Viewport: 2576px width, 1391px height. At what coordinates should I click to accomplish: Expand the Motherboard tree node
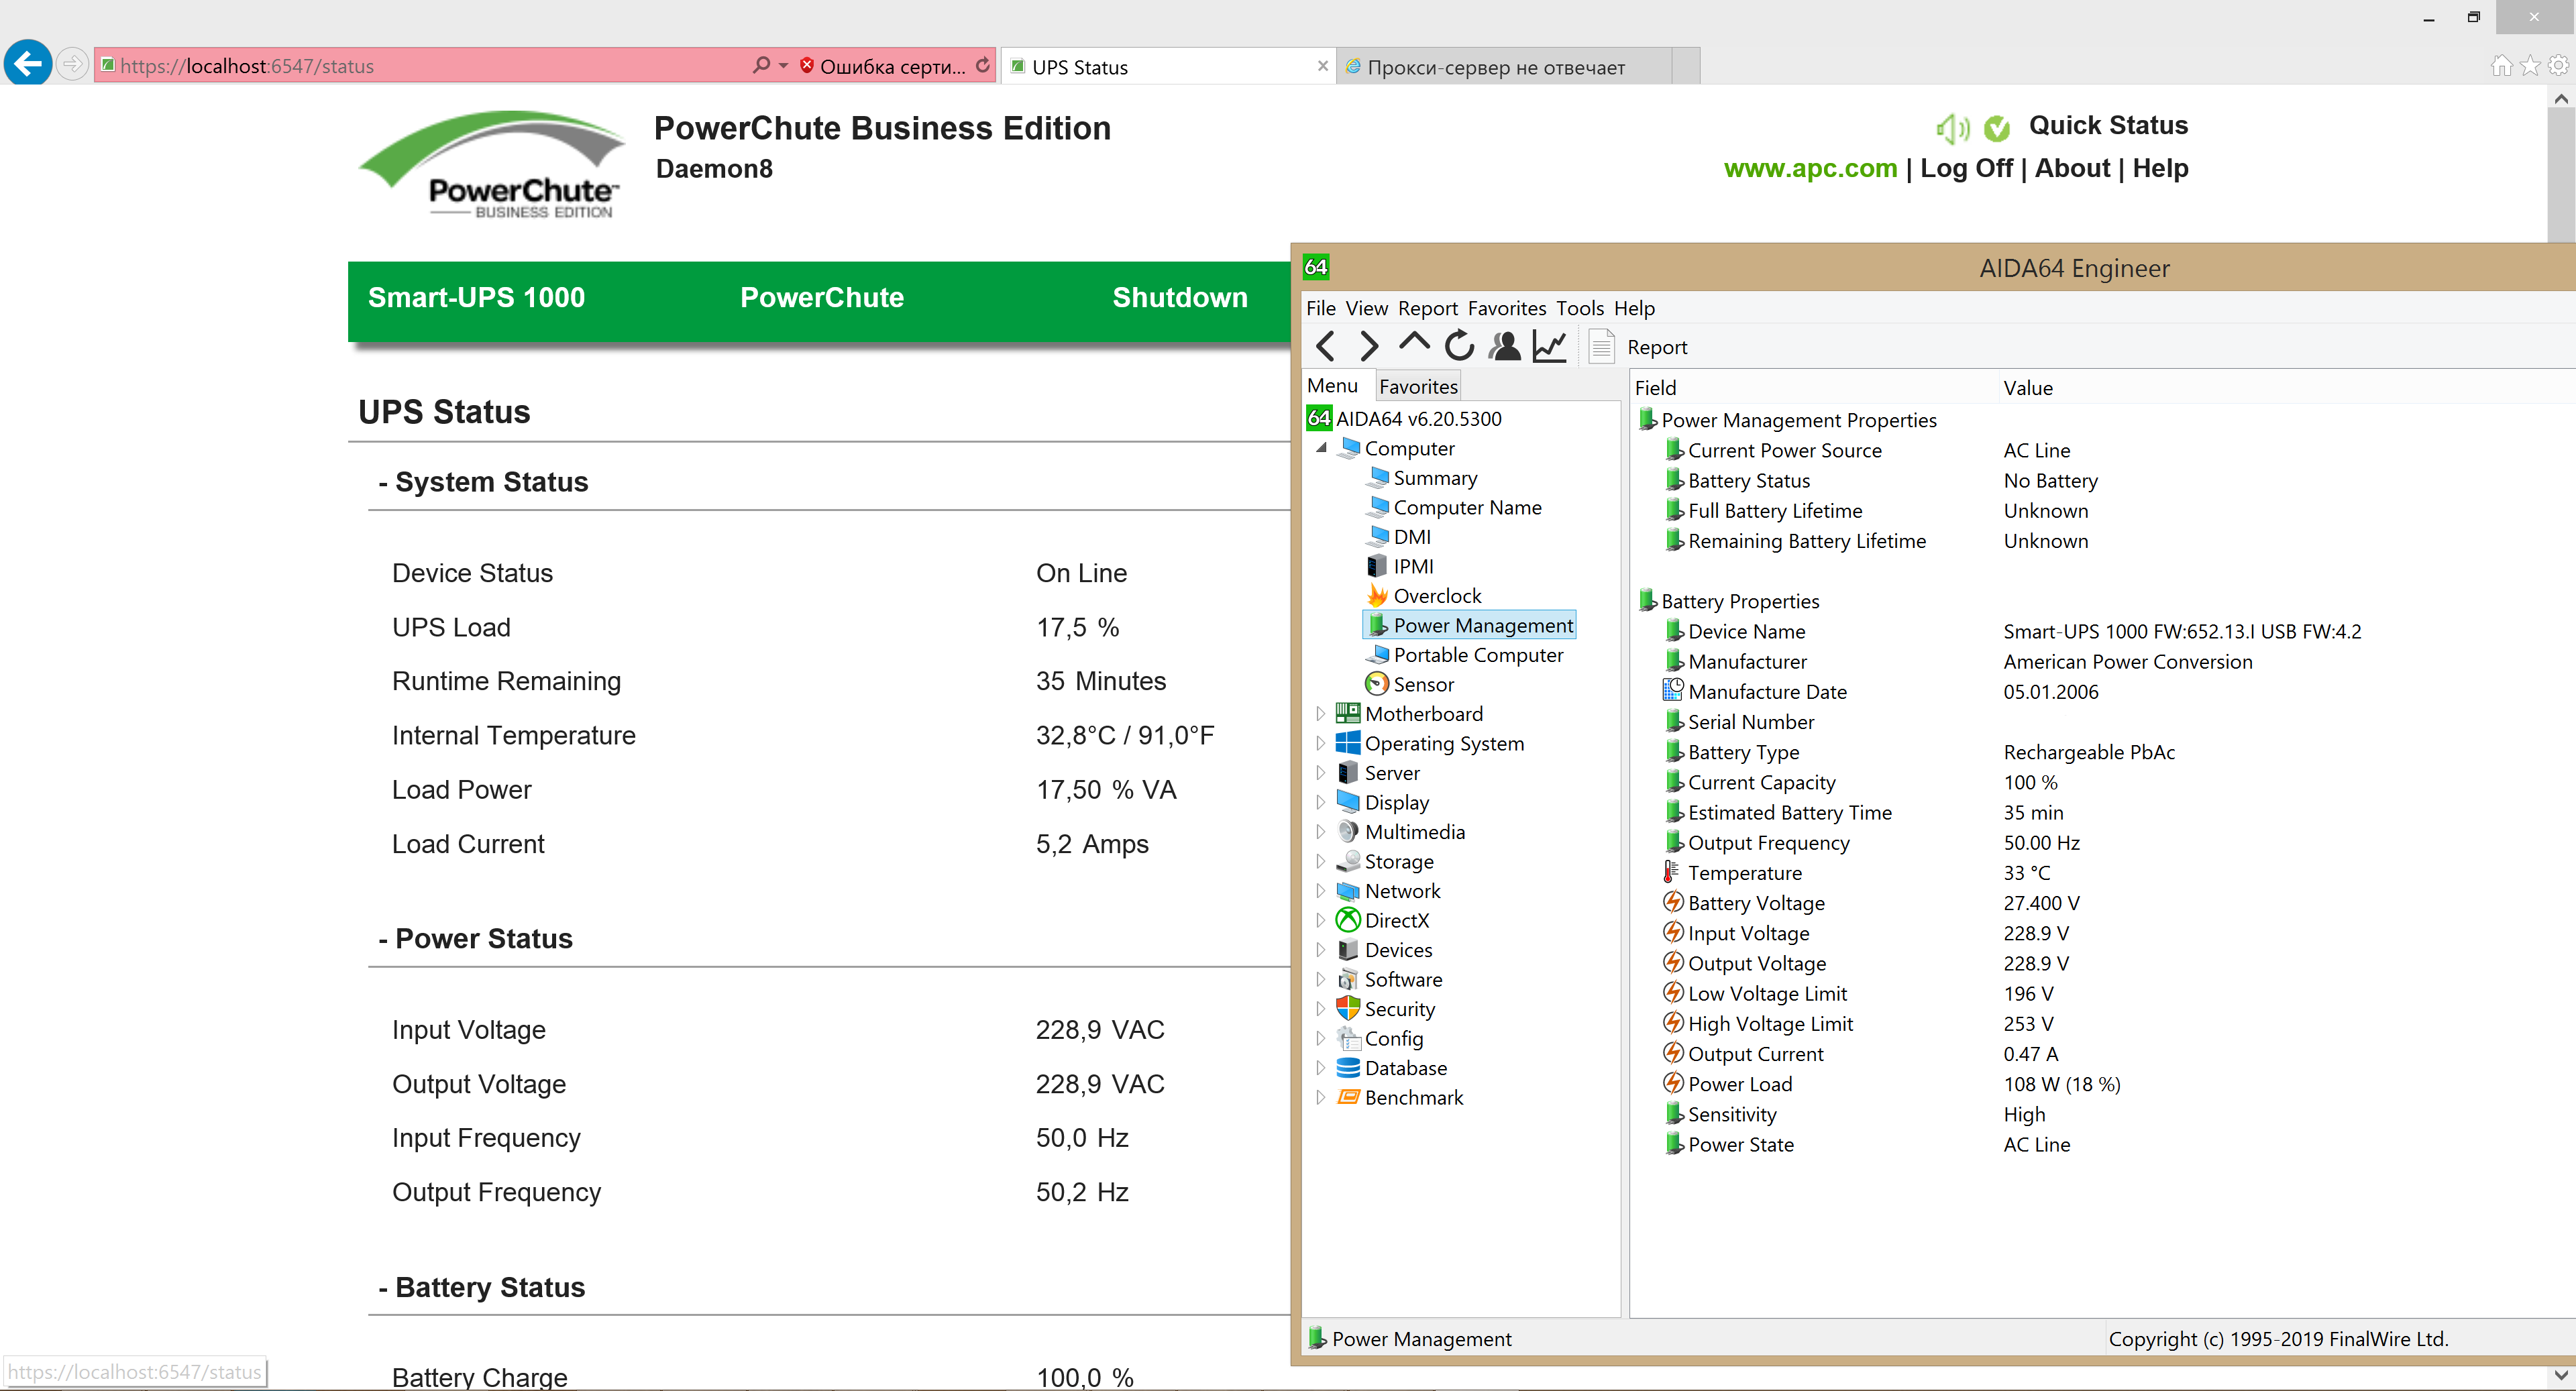[1320, 713]
